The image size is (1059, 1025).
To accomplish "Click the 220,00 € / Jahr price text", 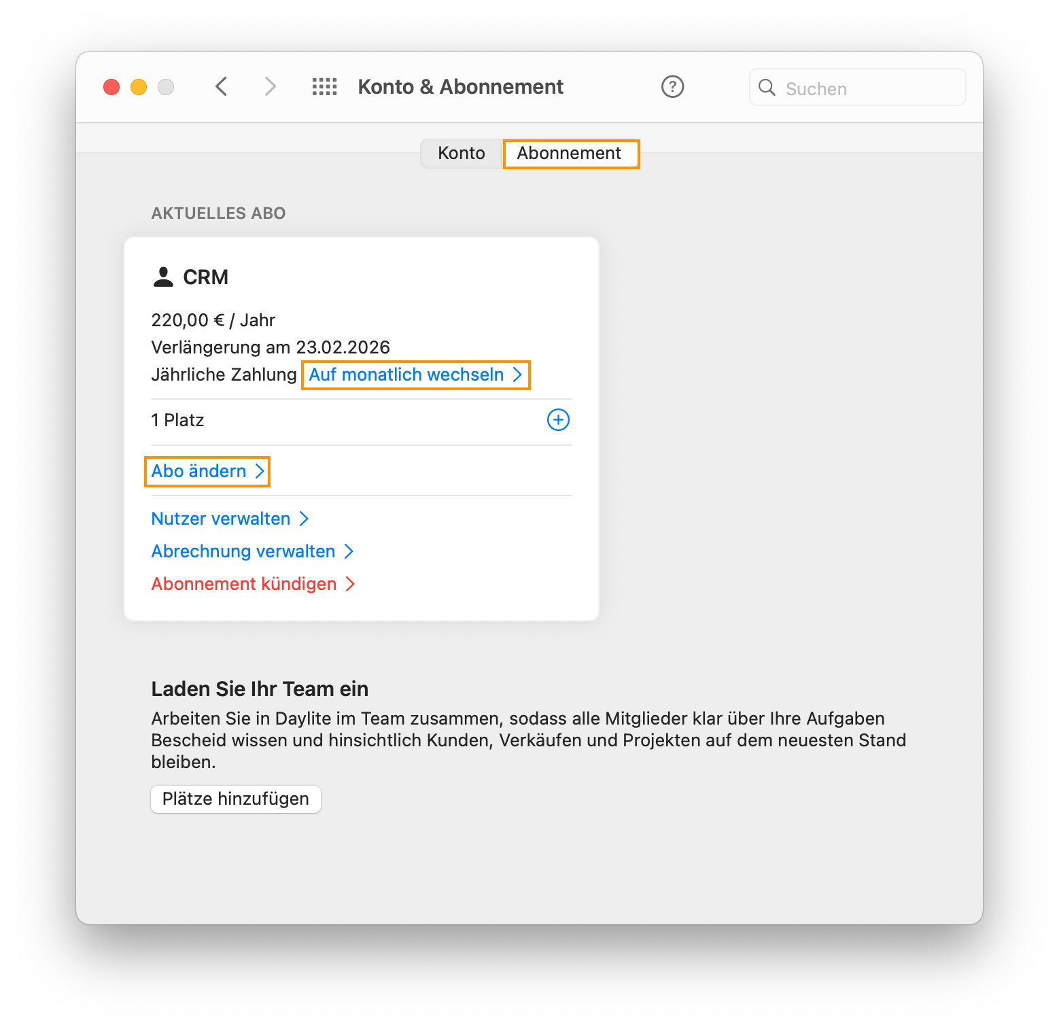I will click(213, 320).
